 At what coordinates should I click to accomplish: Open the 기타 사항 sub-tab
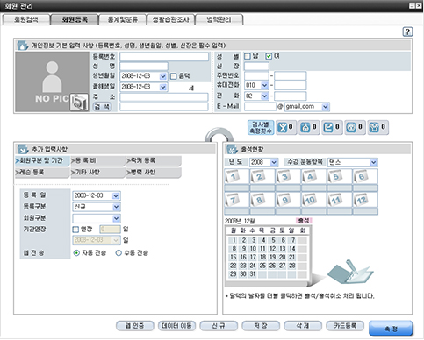coord(98,173)
